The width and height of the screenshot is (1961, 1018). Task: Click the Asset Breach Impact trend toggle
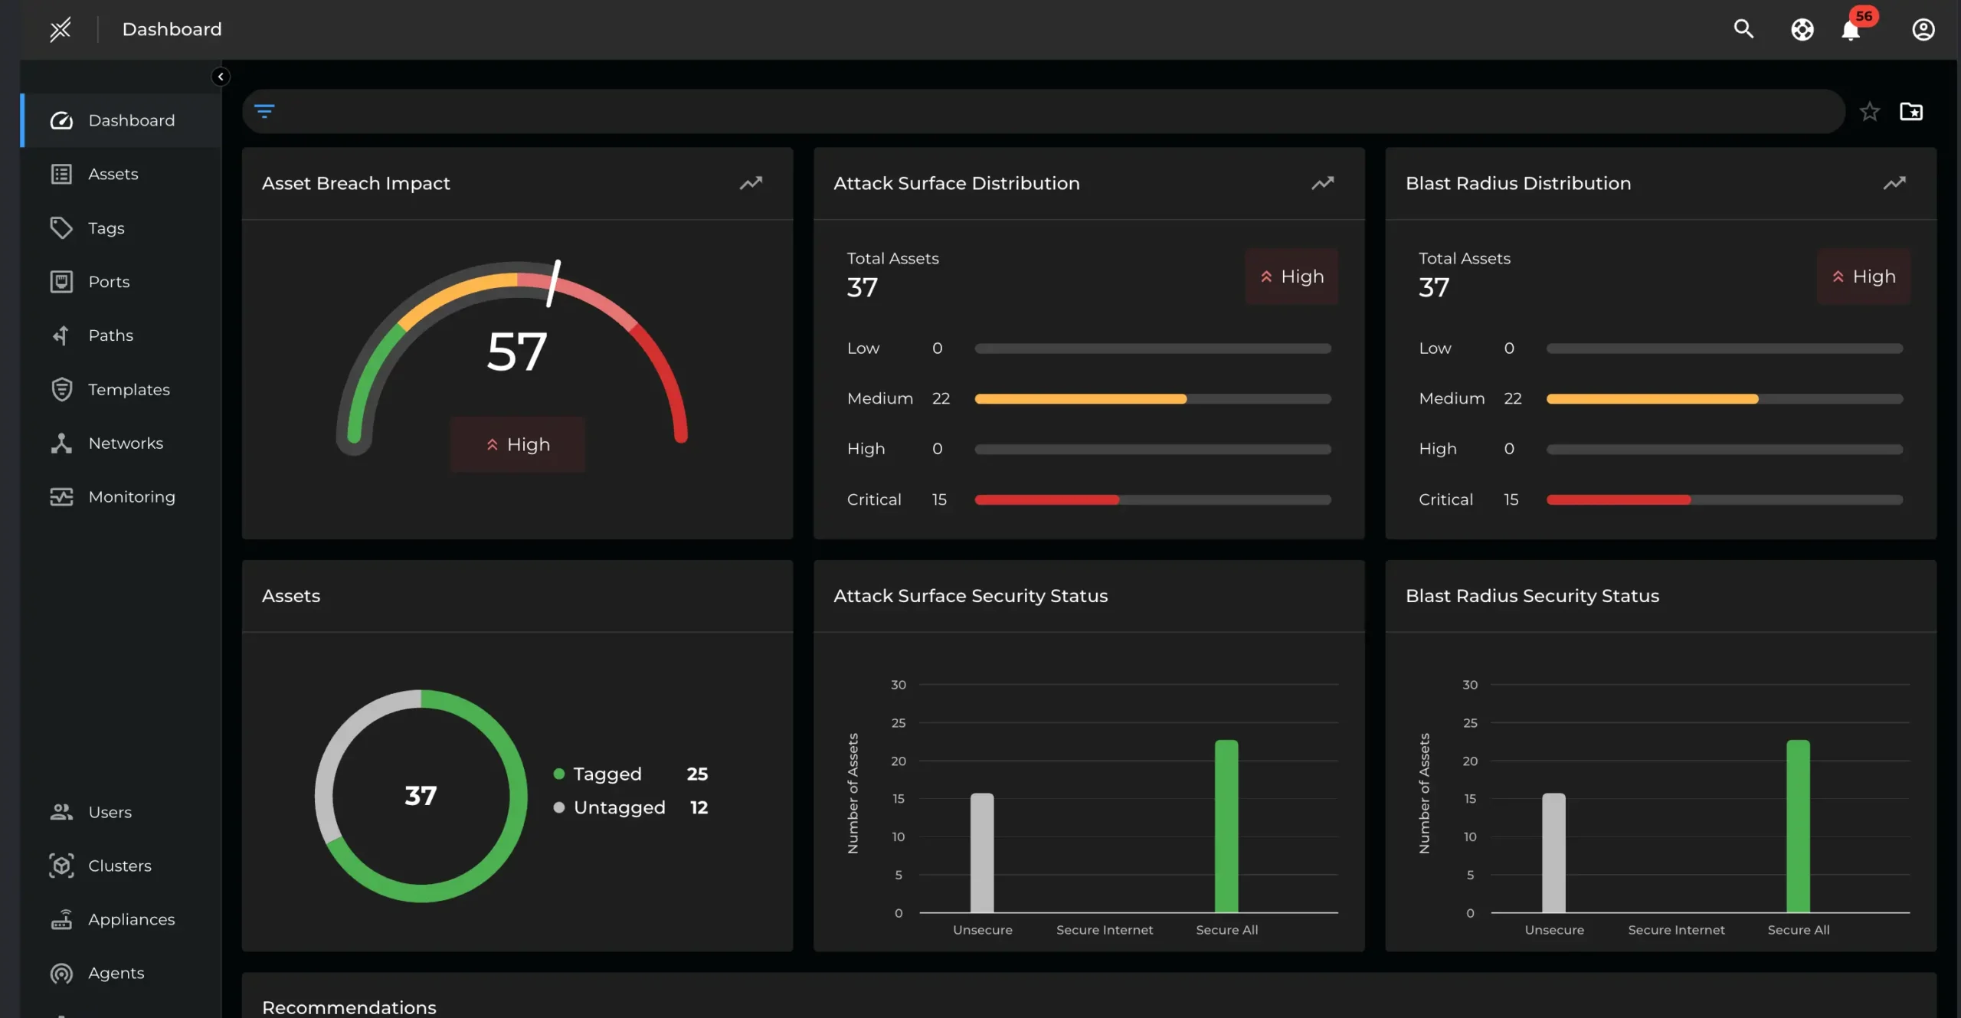pos(751,183)
